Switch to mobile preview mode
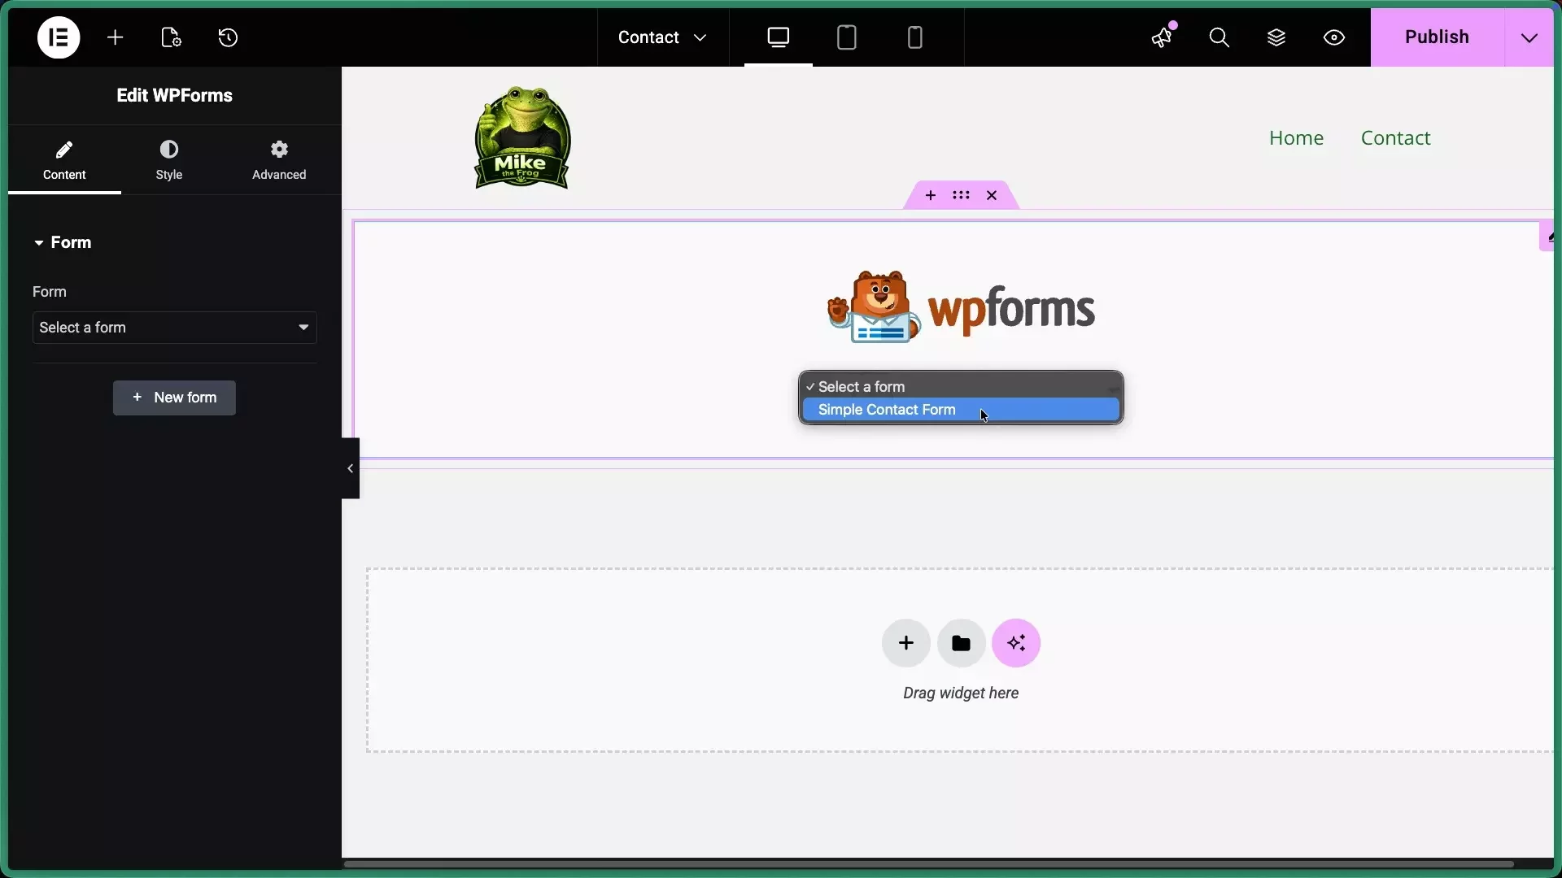1562x878 pixels. (x=916, y=37)
